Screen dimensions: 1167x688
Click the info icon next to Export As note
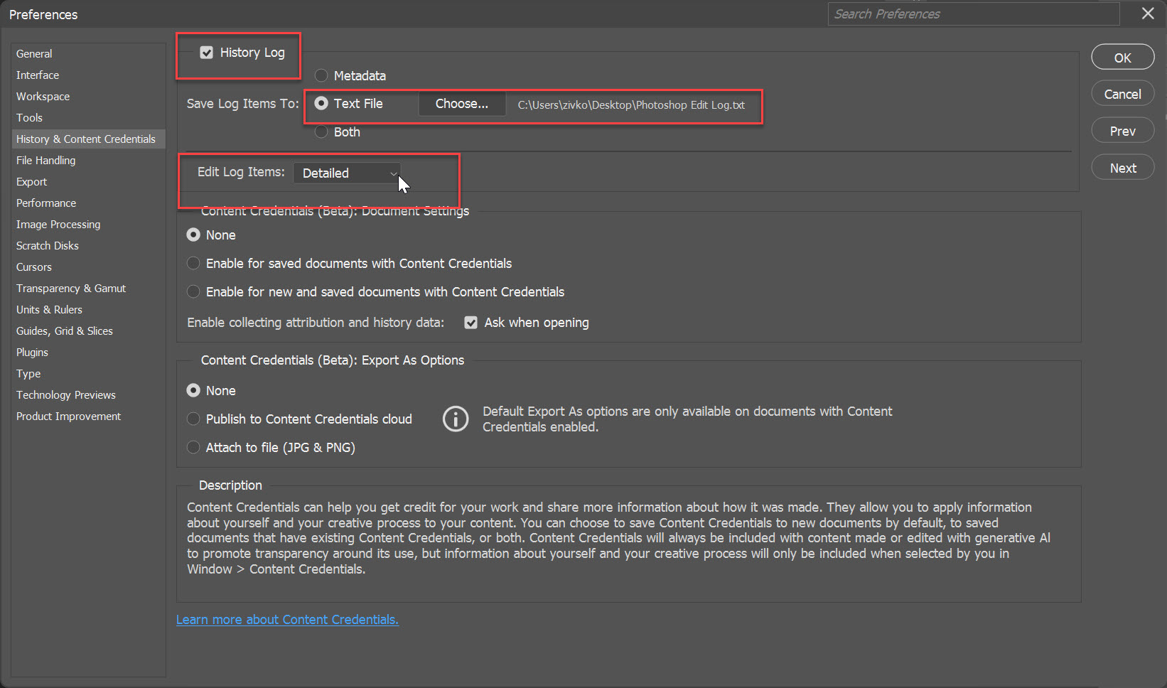[456, 419]
